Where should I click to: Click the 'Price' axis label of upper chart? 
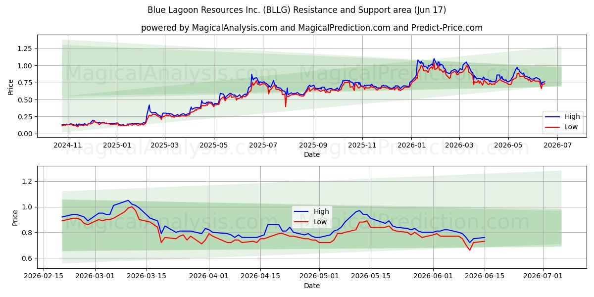point(11,87)
